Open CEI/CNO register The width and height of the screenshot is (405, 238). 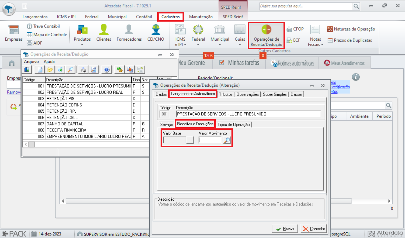click(x=156, y=33)
